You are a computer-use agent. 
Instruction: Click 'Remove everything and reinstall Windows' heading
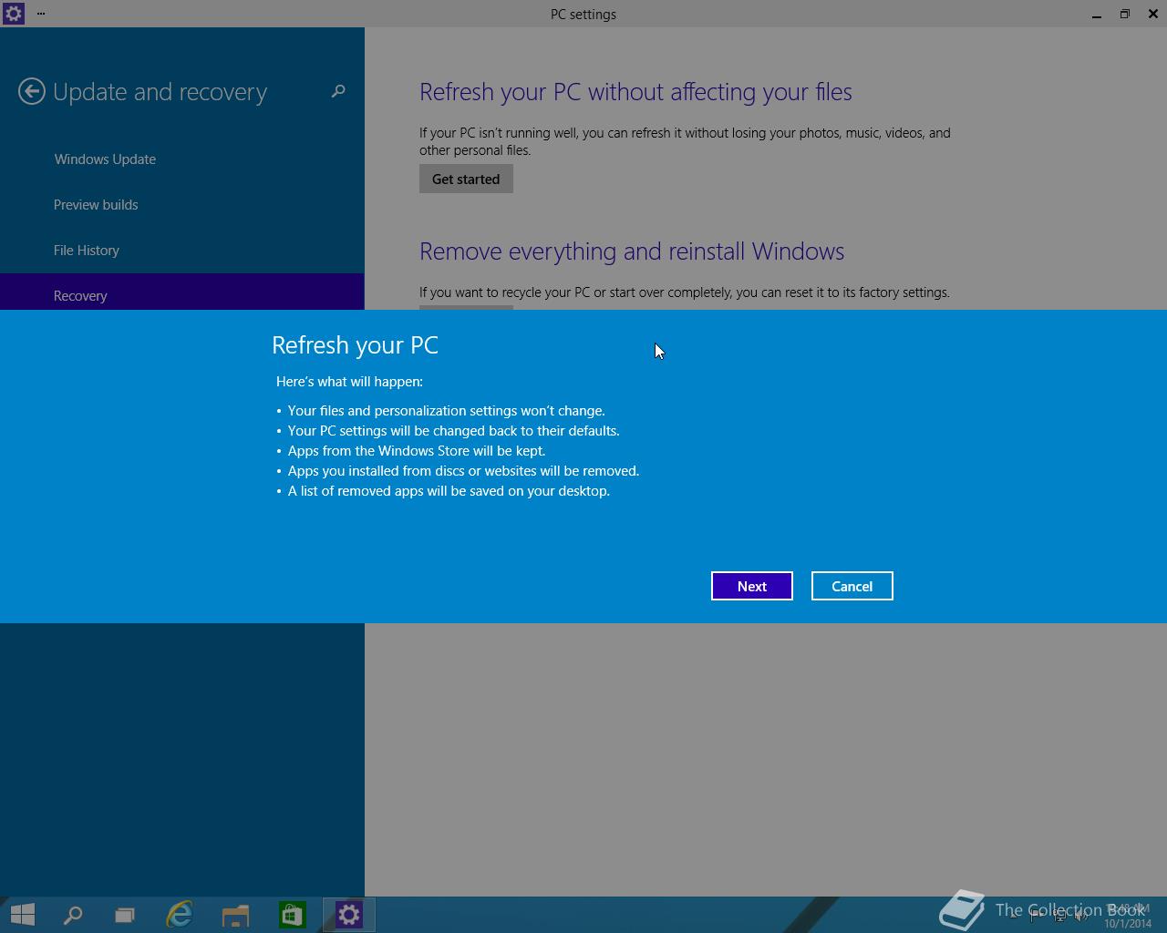[x=632, y=251]
